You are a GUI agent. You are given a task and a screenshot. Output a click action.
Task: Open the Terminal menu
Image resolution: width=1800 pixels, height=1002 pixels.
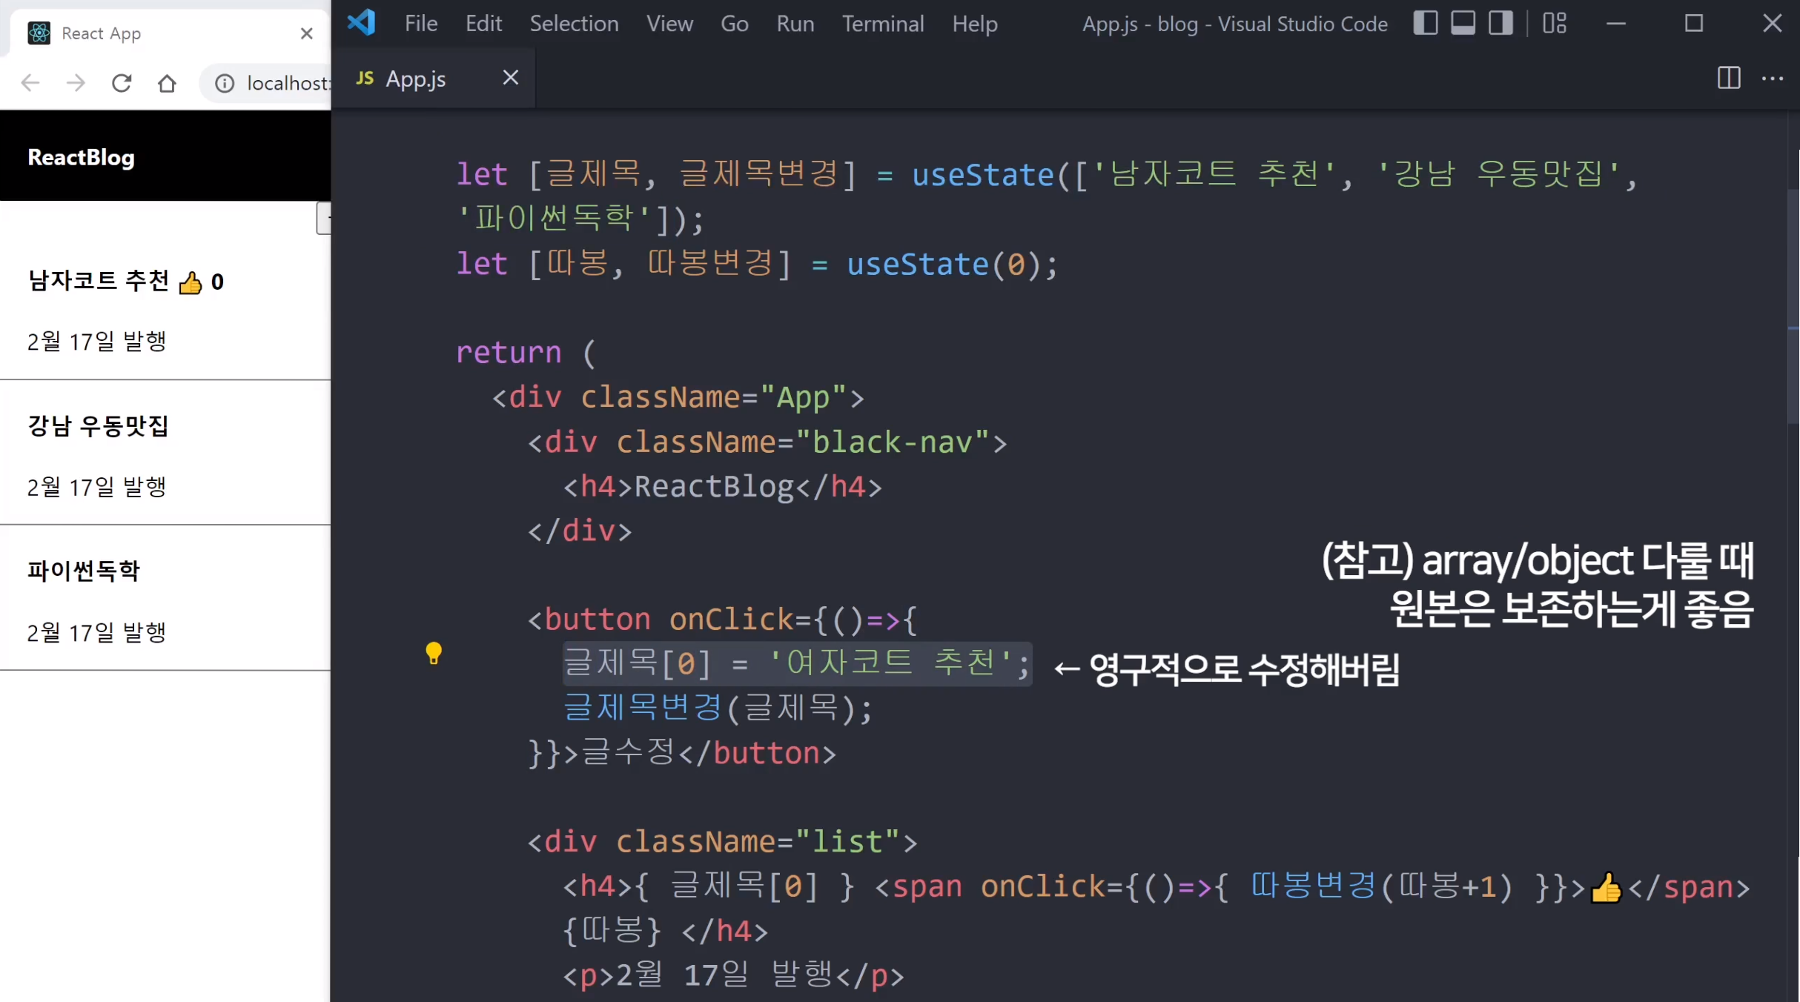coord(882,24)
